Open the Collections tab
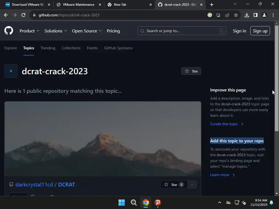Viewport: 279px width, 209px height. pos(71,48)
